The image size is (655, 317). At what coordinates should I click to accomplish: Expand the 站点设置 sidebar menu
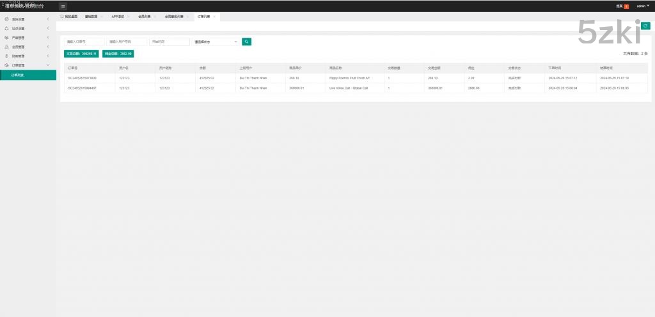48,29
